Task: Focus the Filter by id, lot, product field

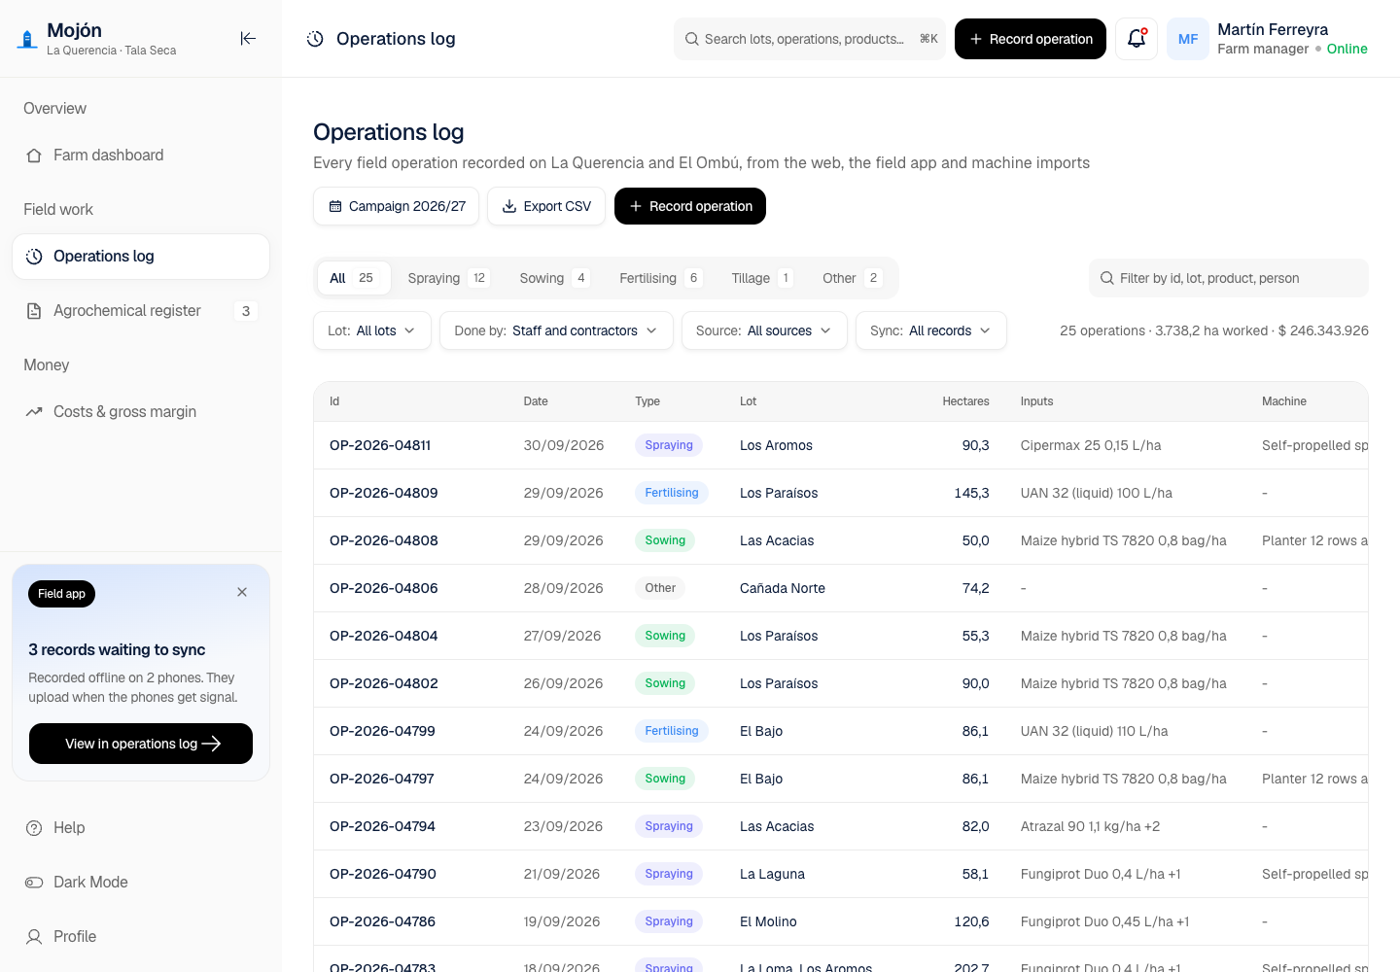Action: click(x=1229, y=278)
